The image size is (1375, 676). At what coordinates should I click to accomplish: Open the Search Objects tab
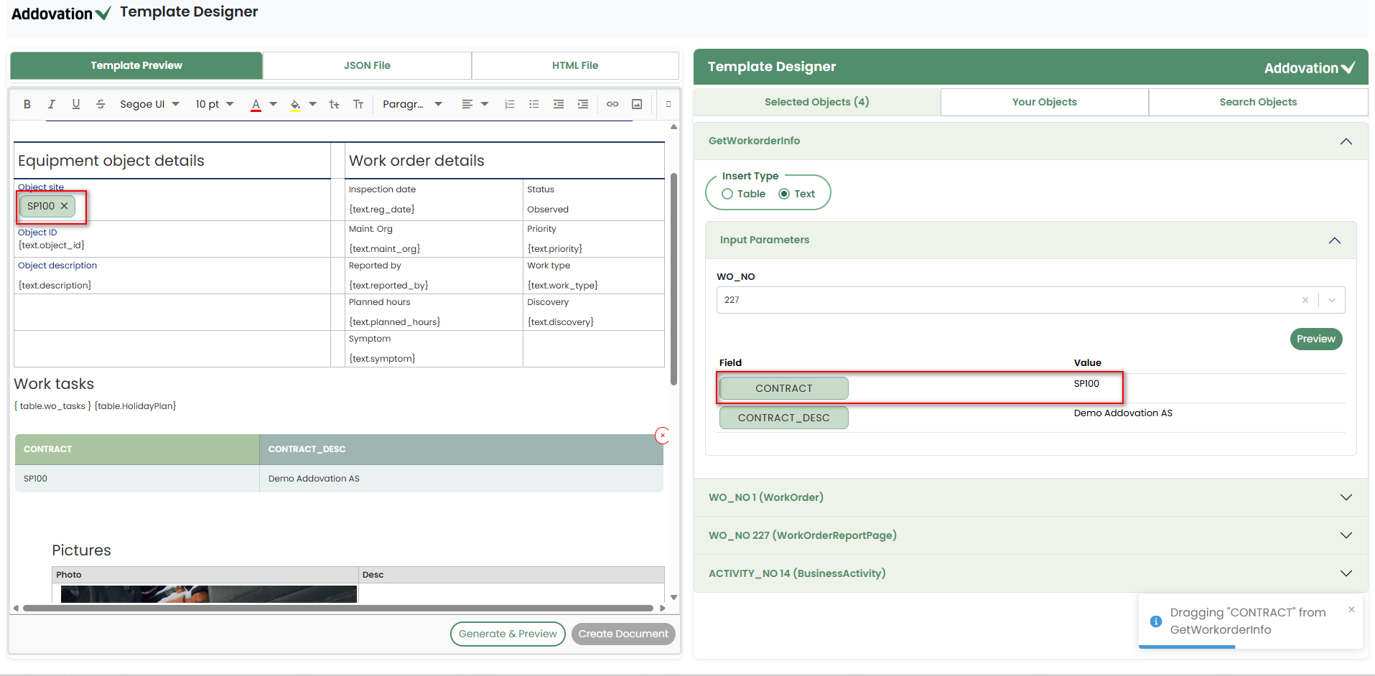click(1258, 102)
